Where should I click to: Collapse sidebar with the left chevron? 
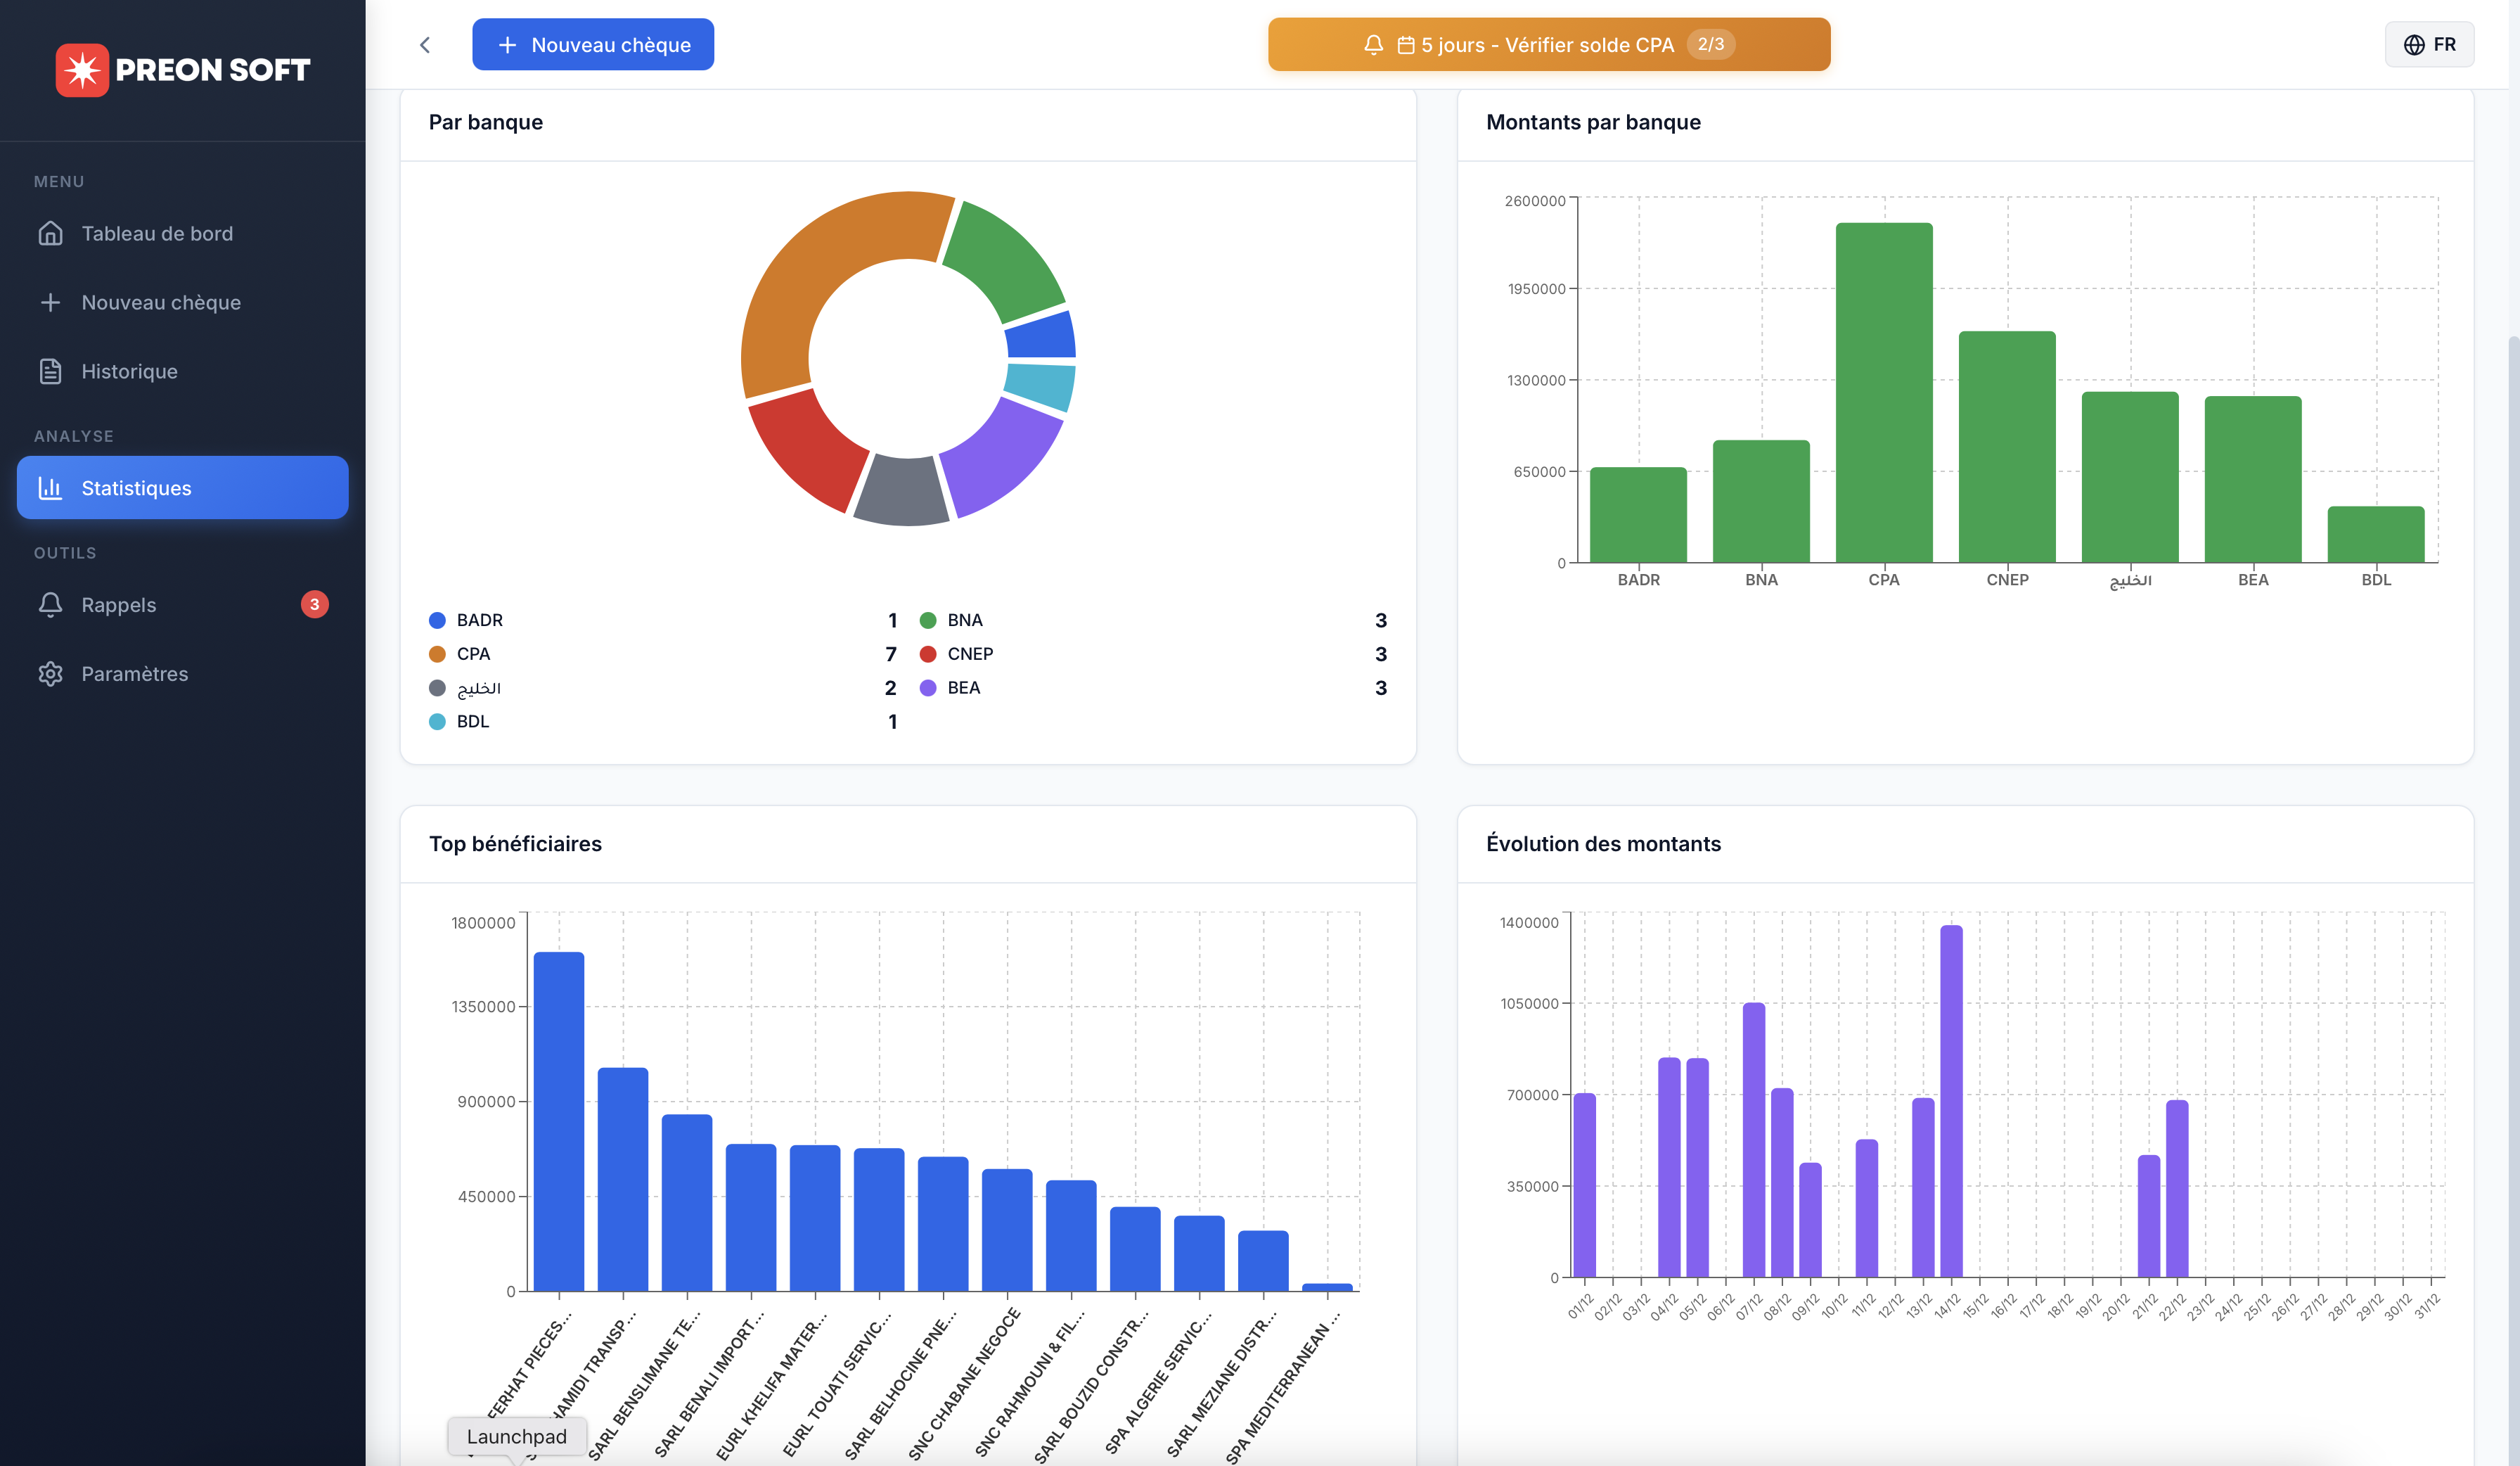425,45
